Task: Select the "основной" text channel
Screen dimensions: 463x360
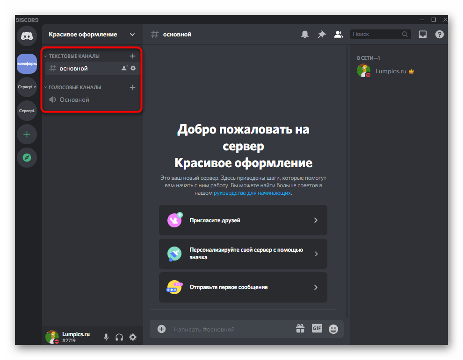Action: pos(93,68)
